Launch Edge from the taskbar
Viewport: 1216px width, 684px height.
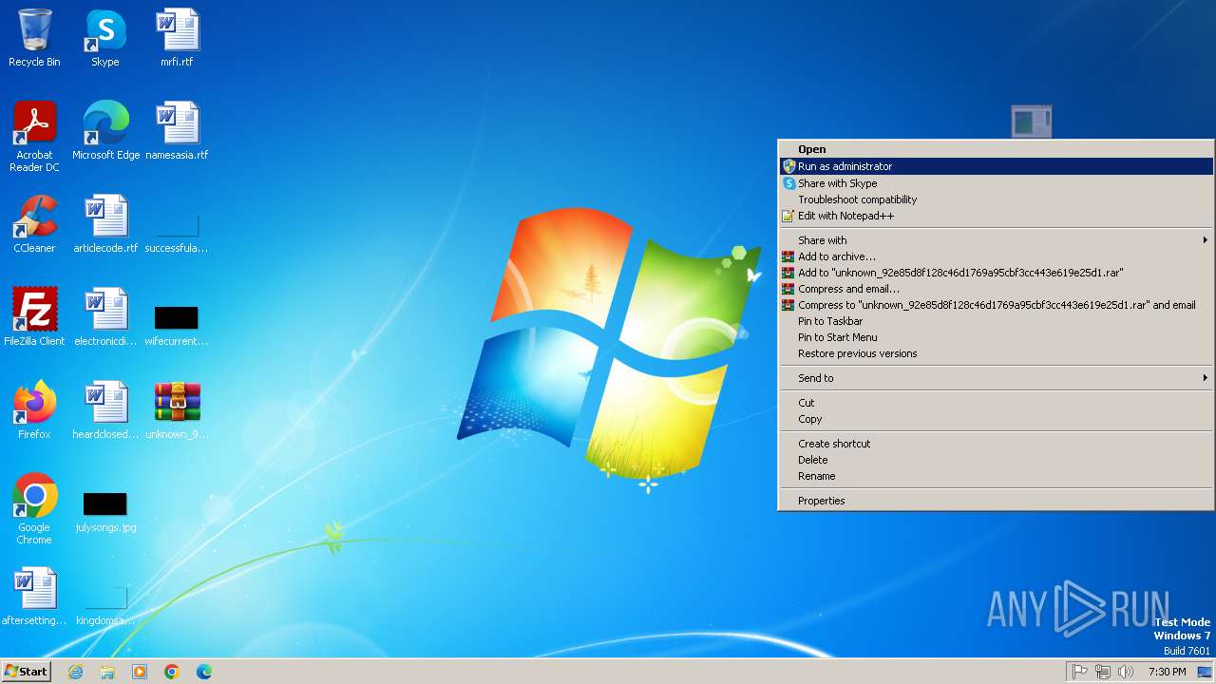(204, 672)
